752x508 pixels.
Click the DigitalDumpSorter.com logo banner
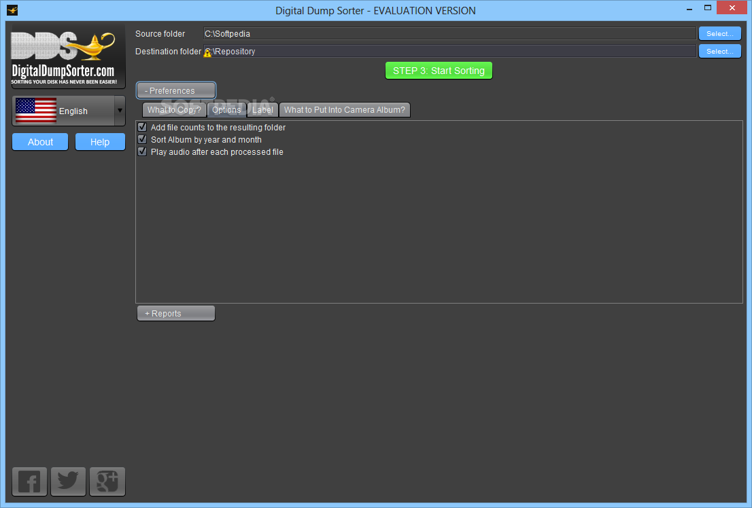tap(68, 57)
